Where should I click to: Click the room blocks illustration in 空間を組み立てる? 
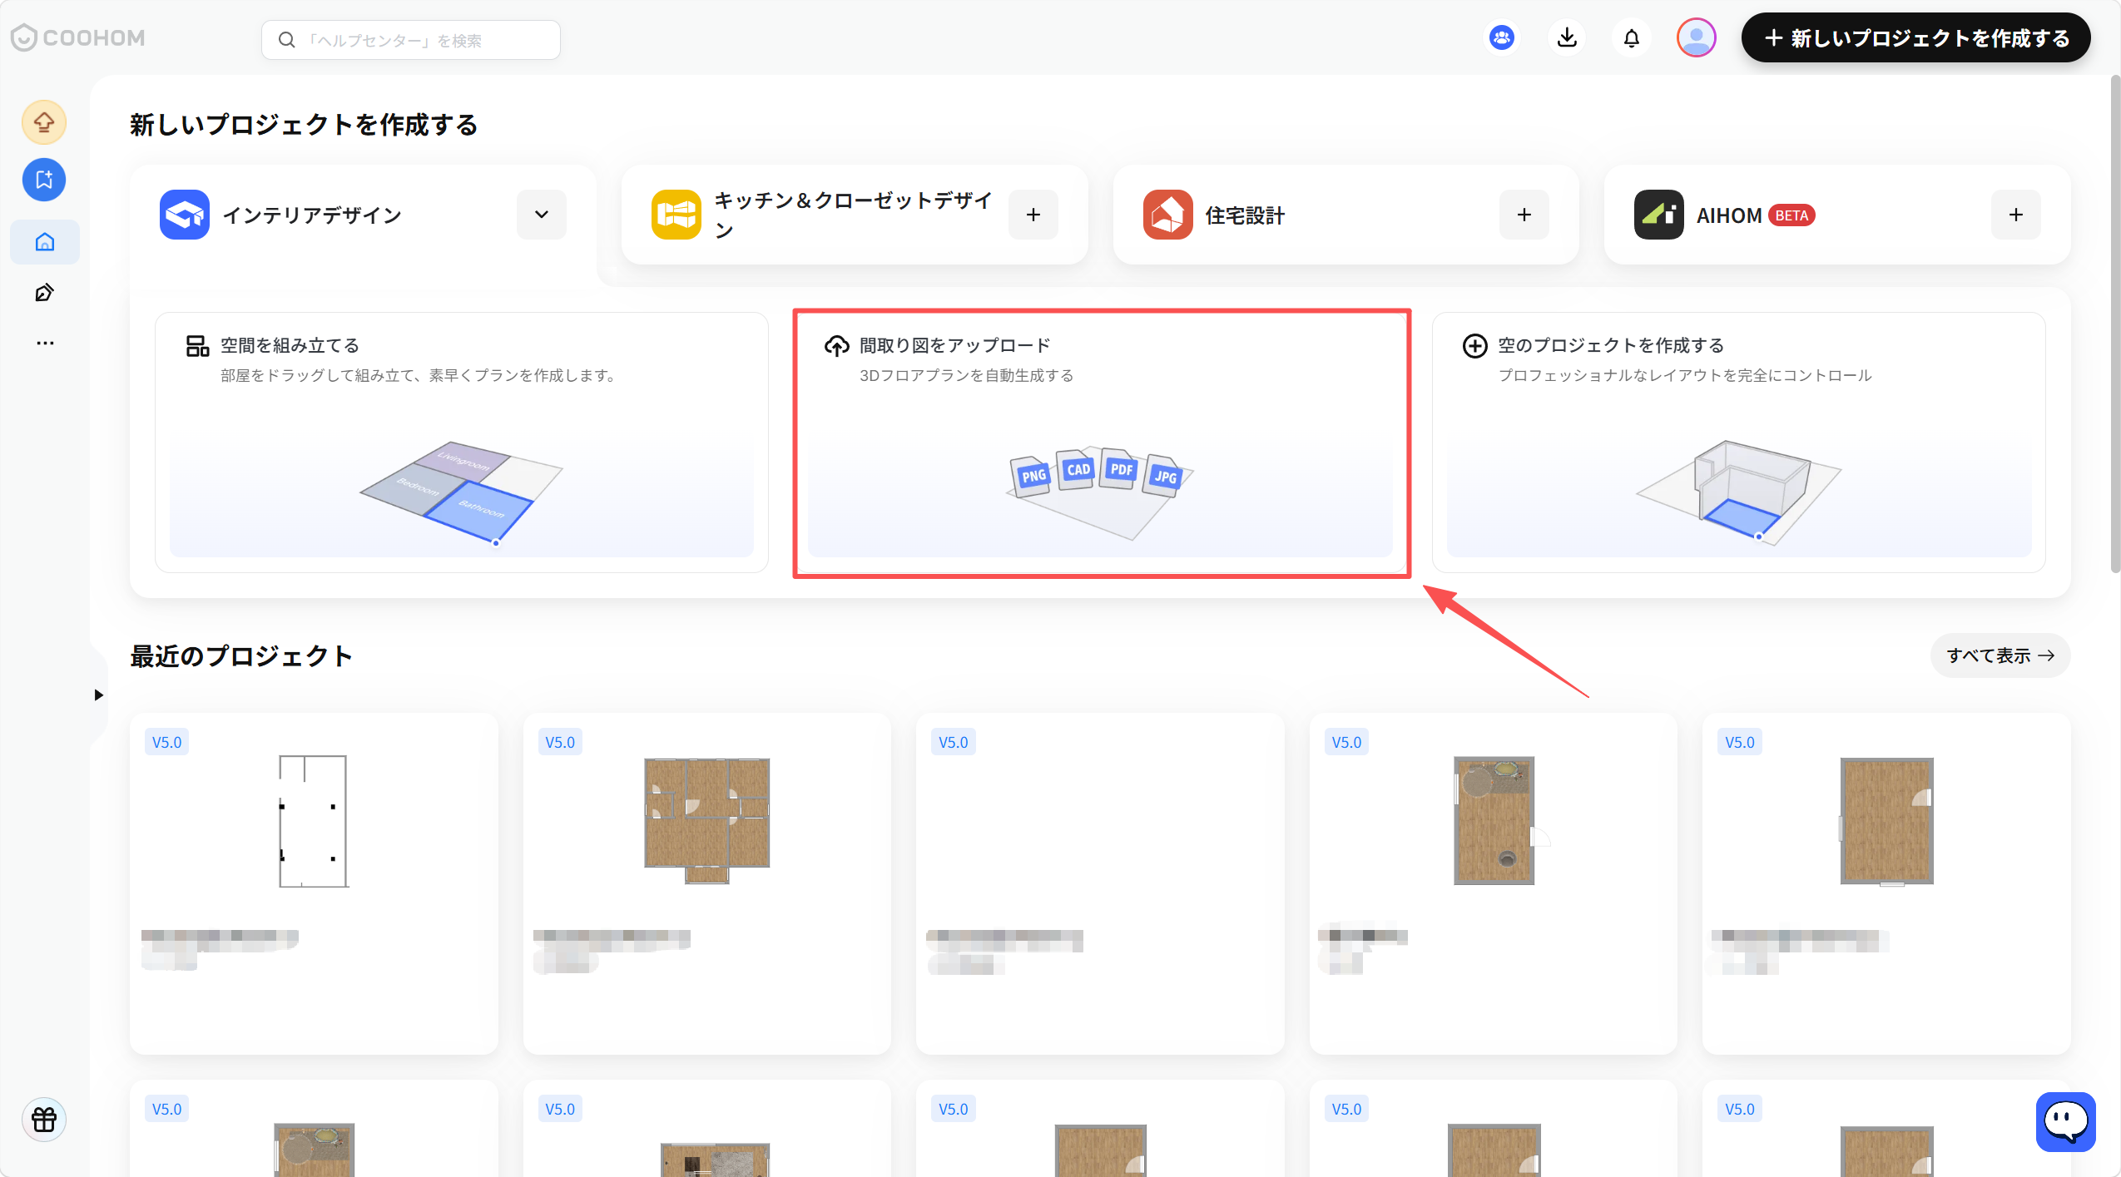pos(462,492)
